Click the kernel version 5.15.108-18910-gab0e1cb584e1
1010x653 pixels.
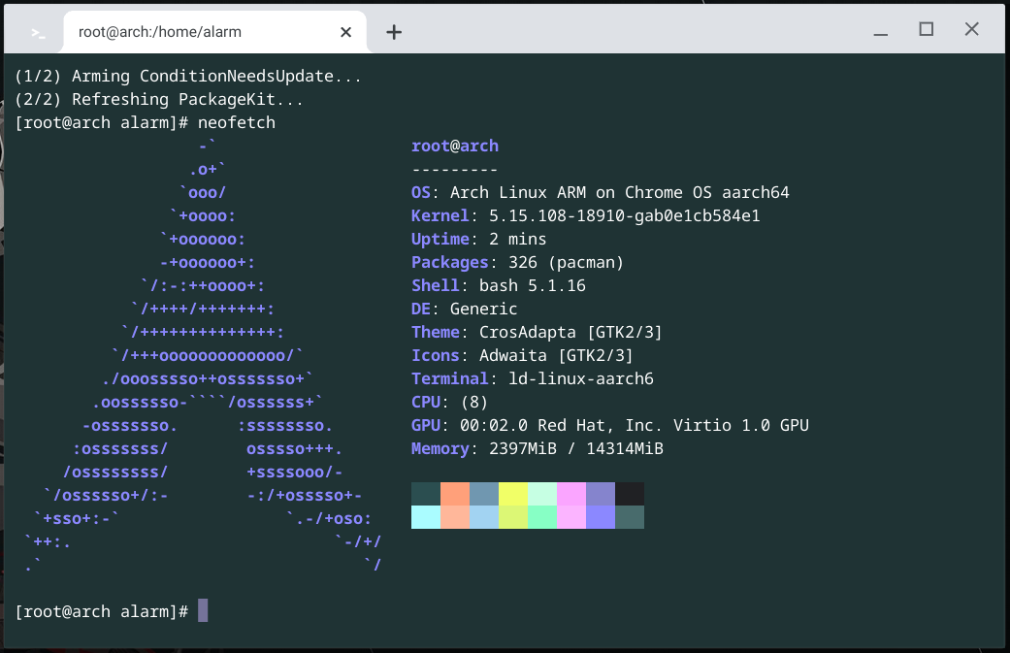(x=624, y=215)
